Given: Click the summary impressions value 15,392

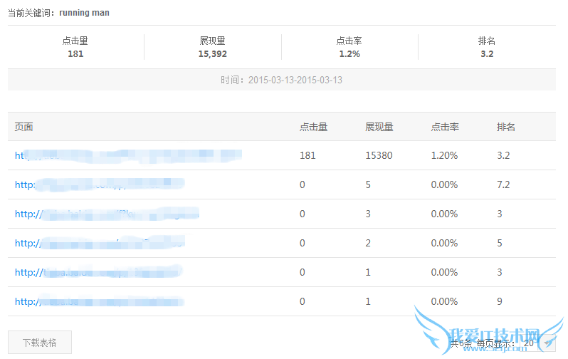Looking at the screenshot, I should [x=213, y=54].
